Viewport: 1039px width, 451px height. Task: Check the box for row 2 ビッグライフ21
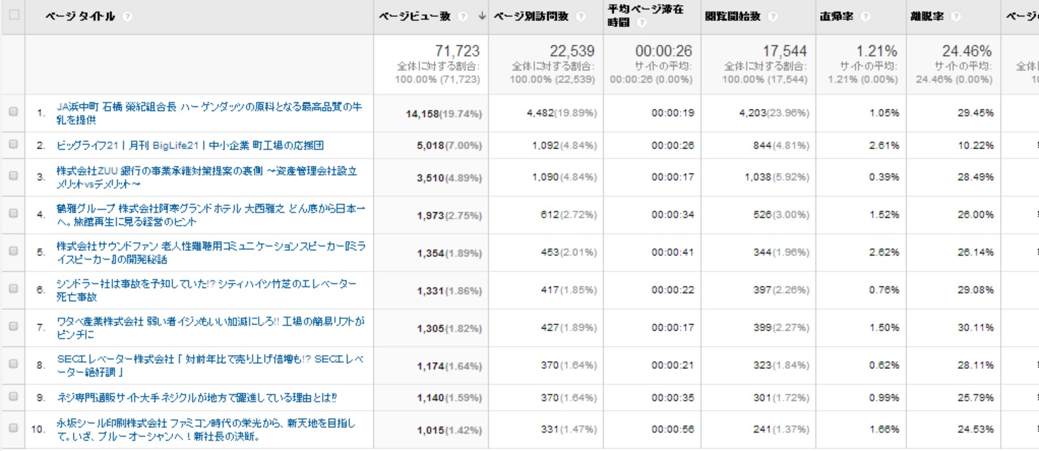(14, 145)
